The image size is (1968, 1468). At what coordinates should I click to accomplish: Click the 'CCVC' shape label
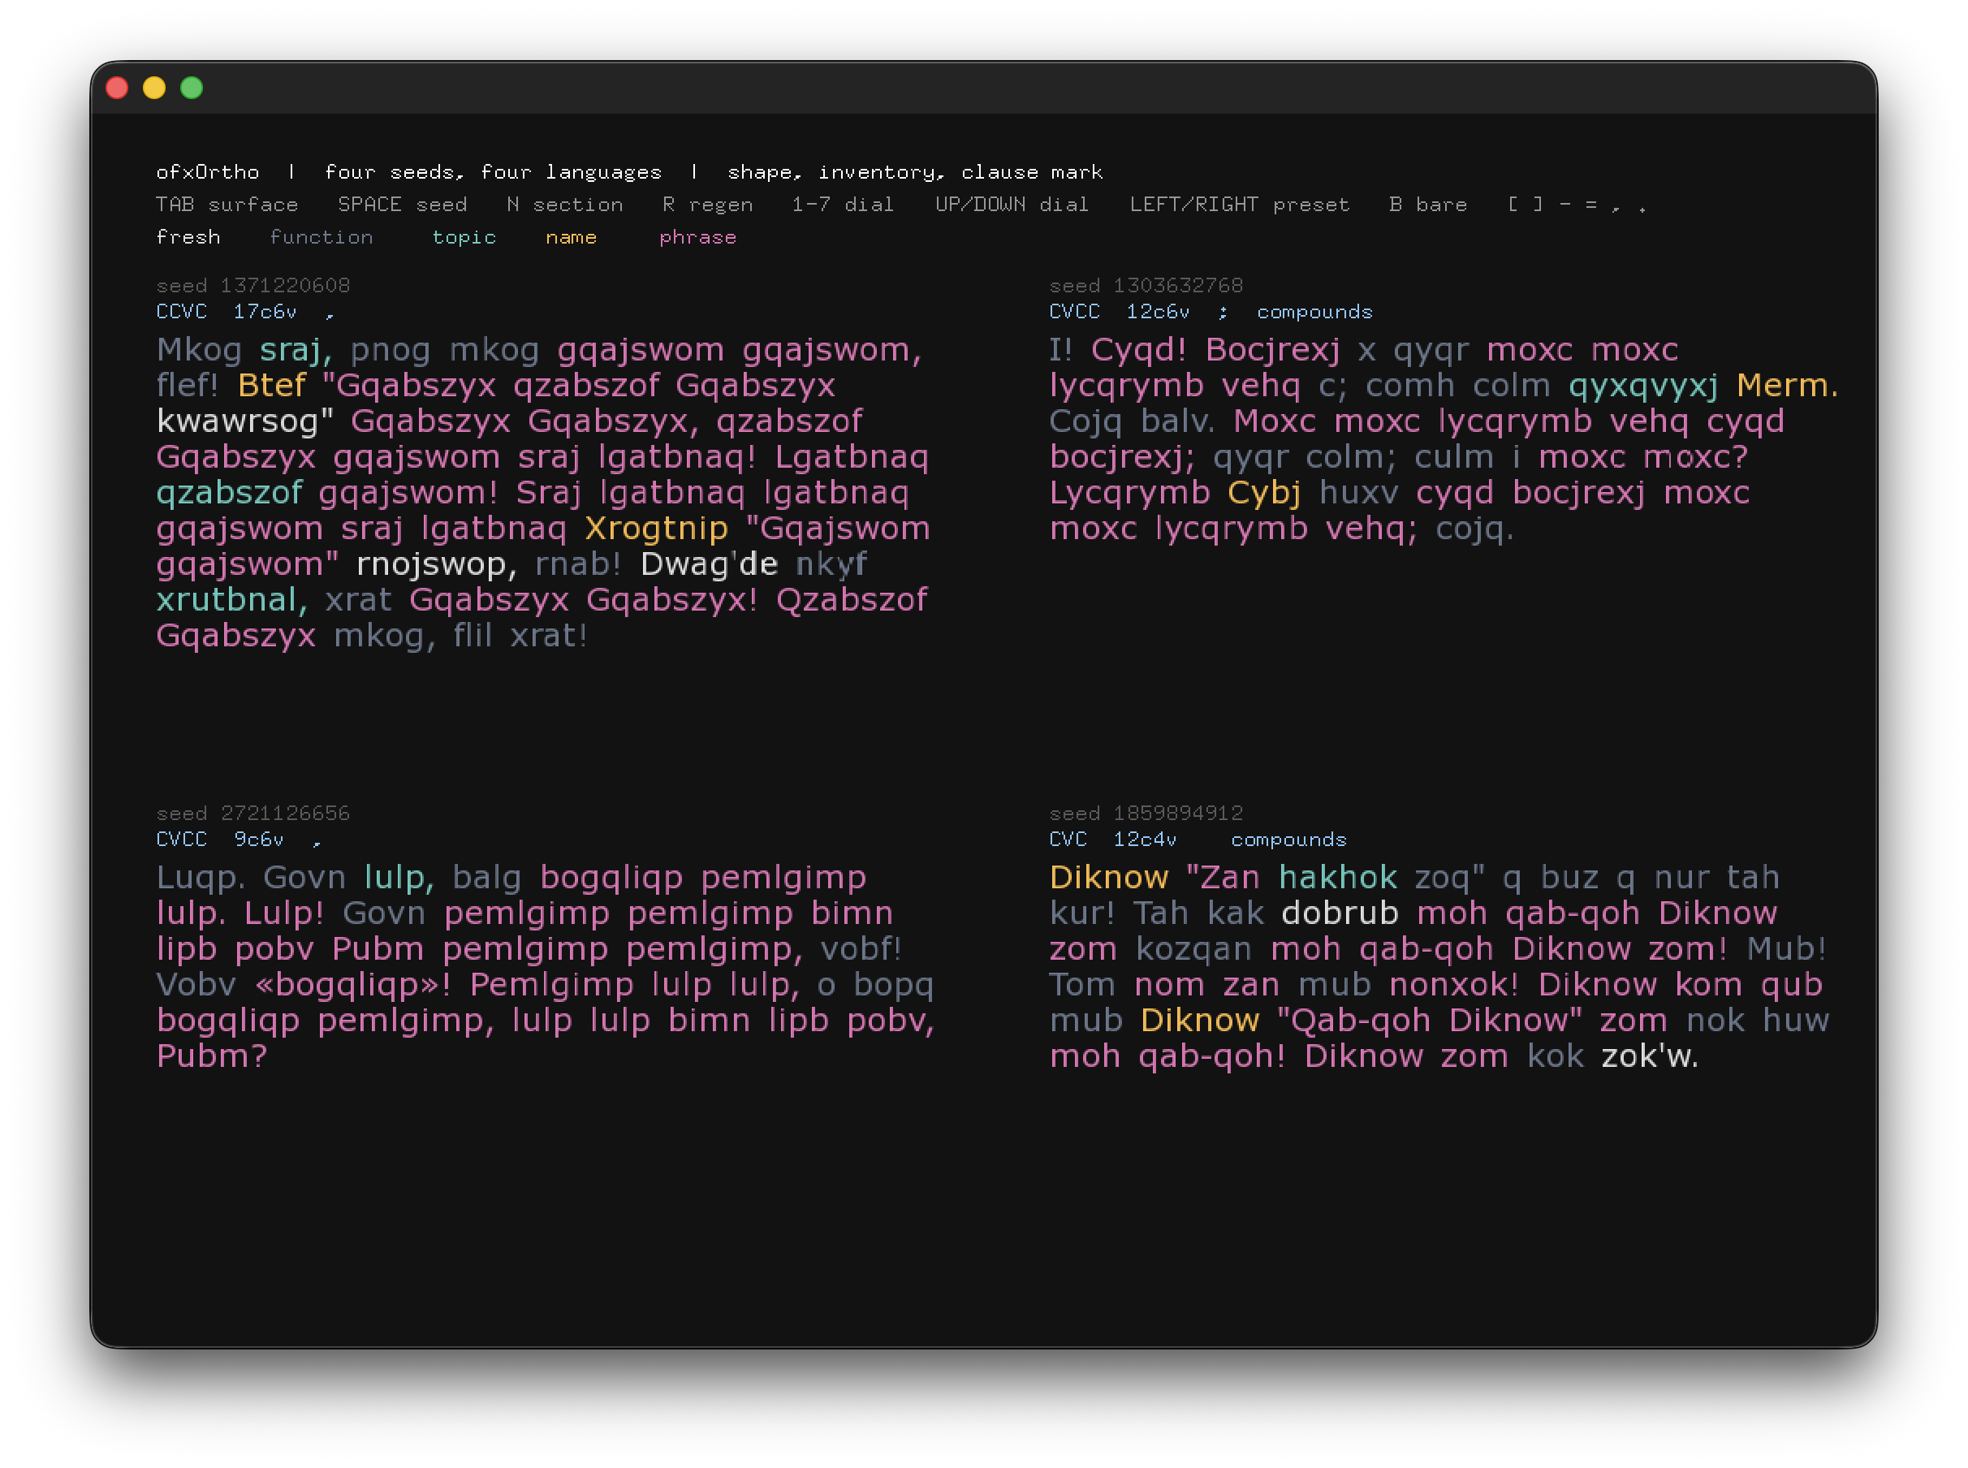(181, 311)
